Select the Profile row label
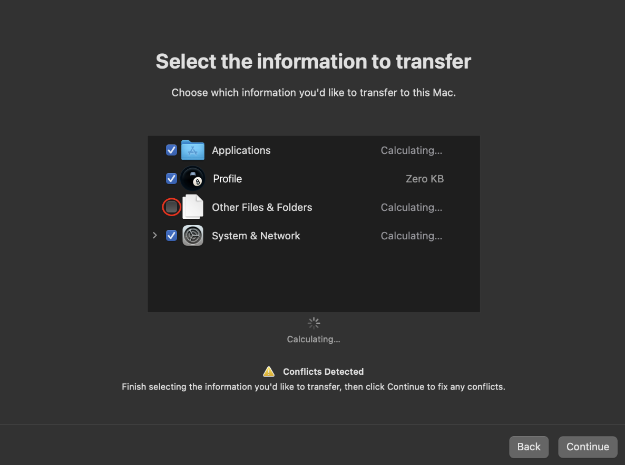Image resolution: width=625 pixels, height=465 pixels. point(227,179)
